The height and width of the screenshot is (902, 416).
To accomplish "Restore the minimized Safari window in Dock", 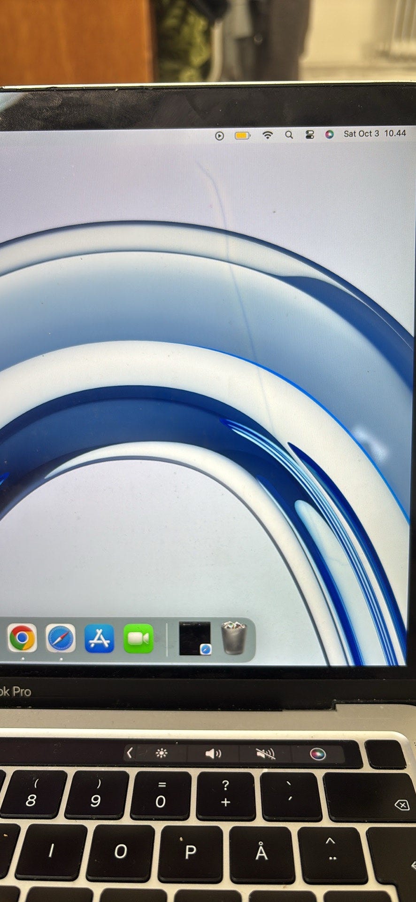I will (195, 638).
